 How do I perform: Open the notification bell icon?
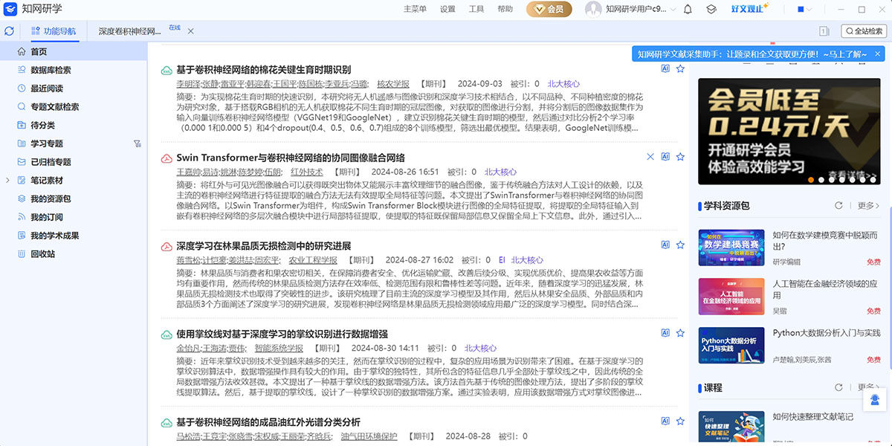(x=688, y=10)
